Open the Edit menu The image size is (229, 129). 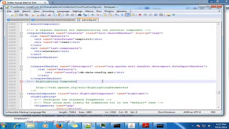17,11
